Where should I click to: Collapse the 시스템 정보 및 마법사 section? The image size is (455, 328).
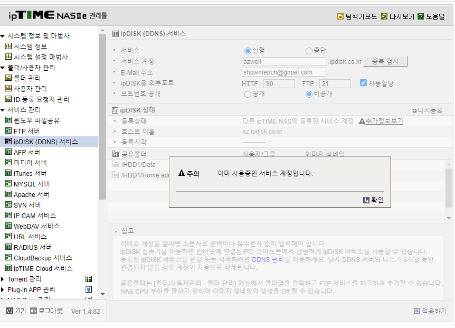(3, 36)
